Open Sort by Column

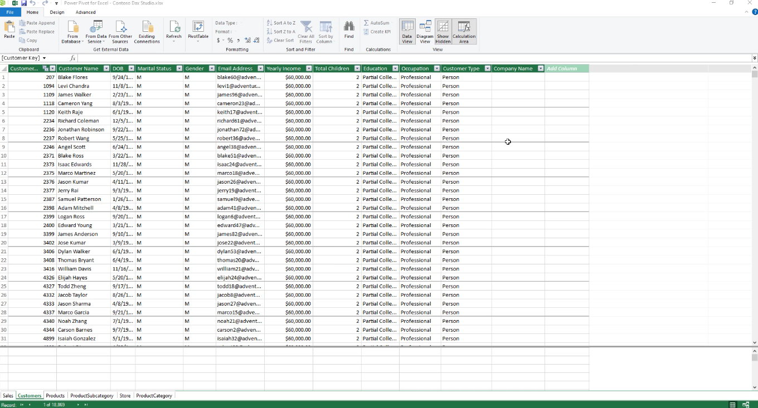pyautogui.click(x=325, y=32)
